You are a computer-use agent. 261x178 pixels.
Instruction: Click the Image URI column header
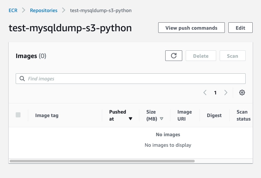tap(184, 115)
